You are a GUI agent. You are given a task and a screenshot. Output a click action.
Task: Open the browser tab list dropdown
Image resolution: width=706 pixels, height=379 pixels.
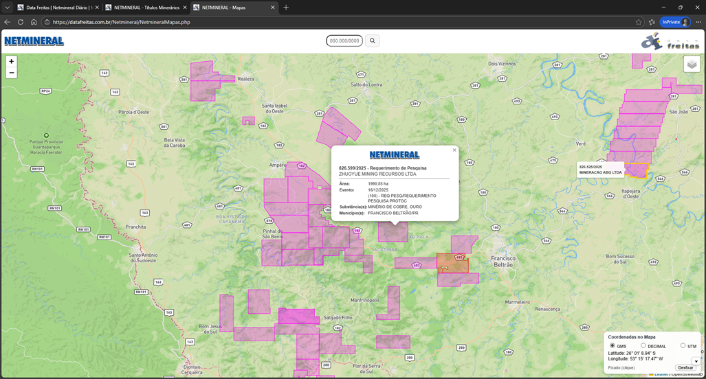coord(7,8)
